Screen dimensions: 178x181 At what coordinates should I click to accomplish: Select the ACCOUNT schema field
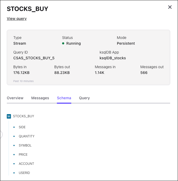(26, 164)
